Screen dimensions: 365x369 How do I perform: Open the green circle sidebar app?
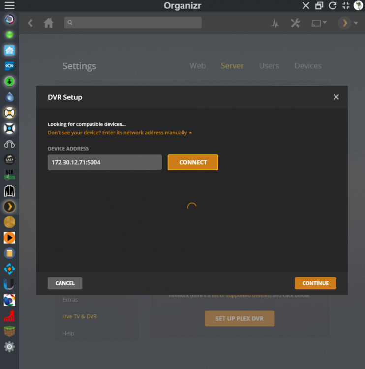pos(10,35)
